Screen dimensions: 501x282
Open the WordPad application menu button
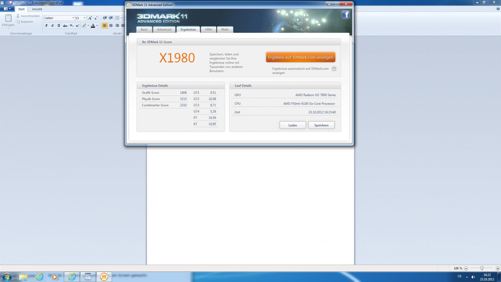(x=7, y=9)
